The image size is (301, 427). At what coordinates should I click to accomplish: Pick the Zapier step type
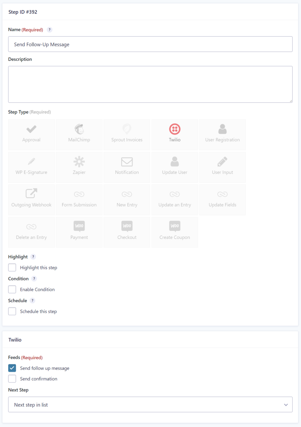click(x=79, y=167)
